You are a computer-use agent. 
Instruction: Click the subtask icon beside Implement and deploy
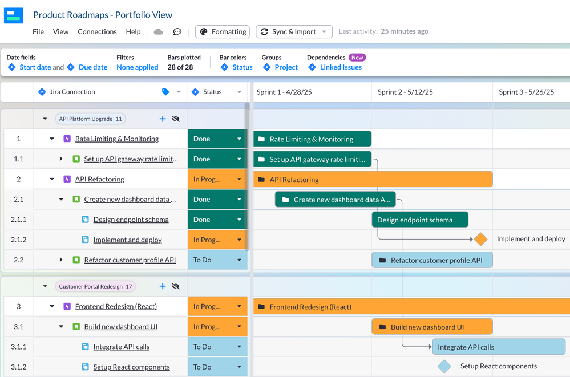pos(85,240)
